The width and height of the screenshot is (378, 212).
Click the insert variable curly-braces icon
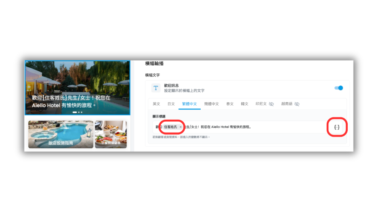pos(337,127)
